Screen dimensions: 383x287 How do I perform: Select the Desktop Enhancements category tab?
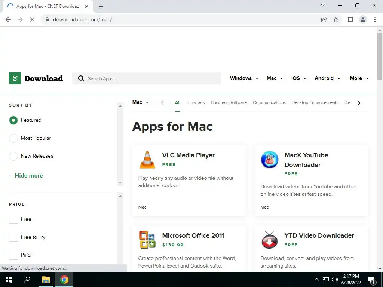coord(315,102)
